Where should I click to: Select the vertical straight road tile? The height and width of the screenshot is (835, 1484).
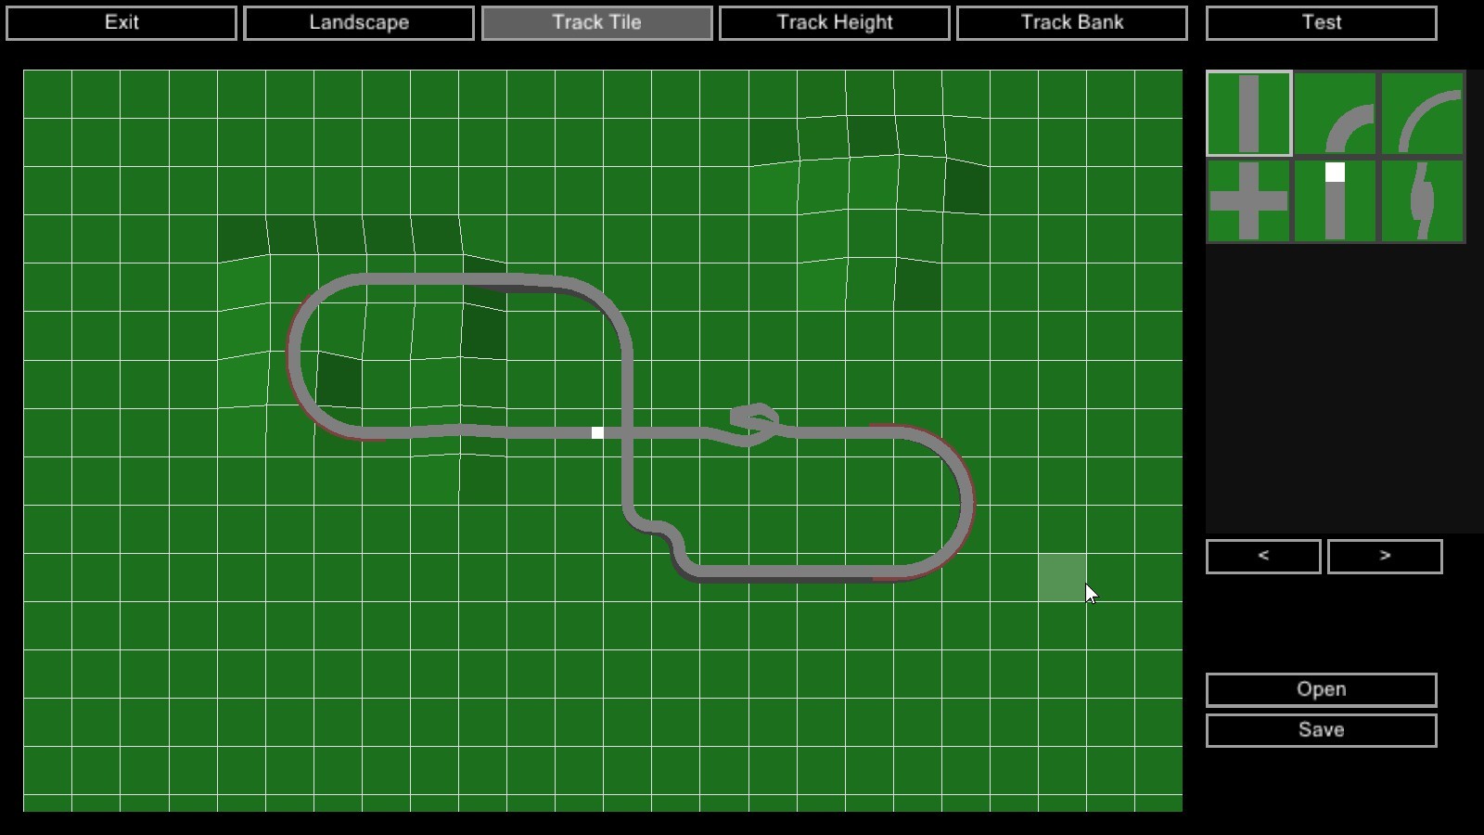(x=1248, y=111)
